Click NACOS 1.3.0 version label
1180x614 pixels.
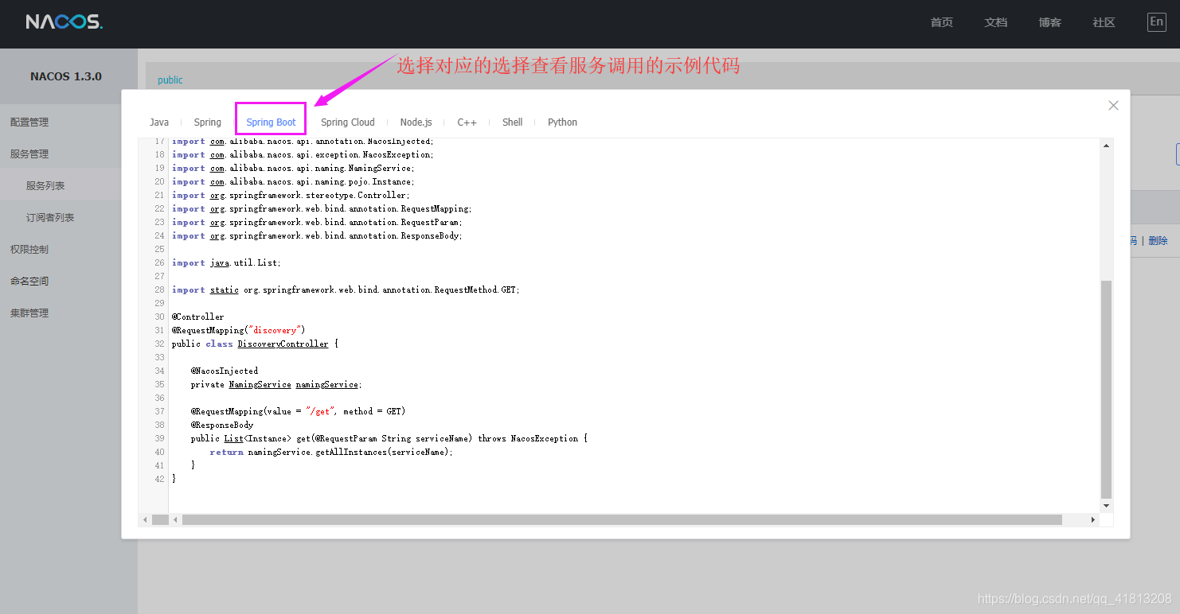[x=66, y=76]
